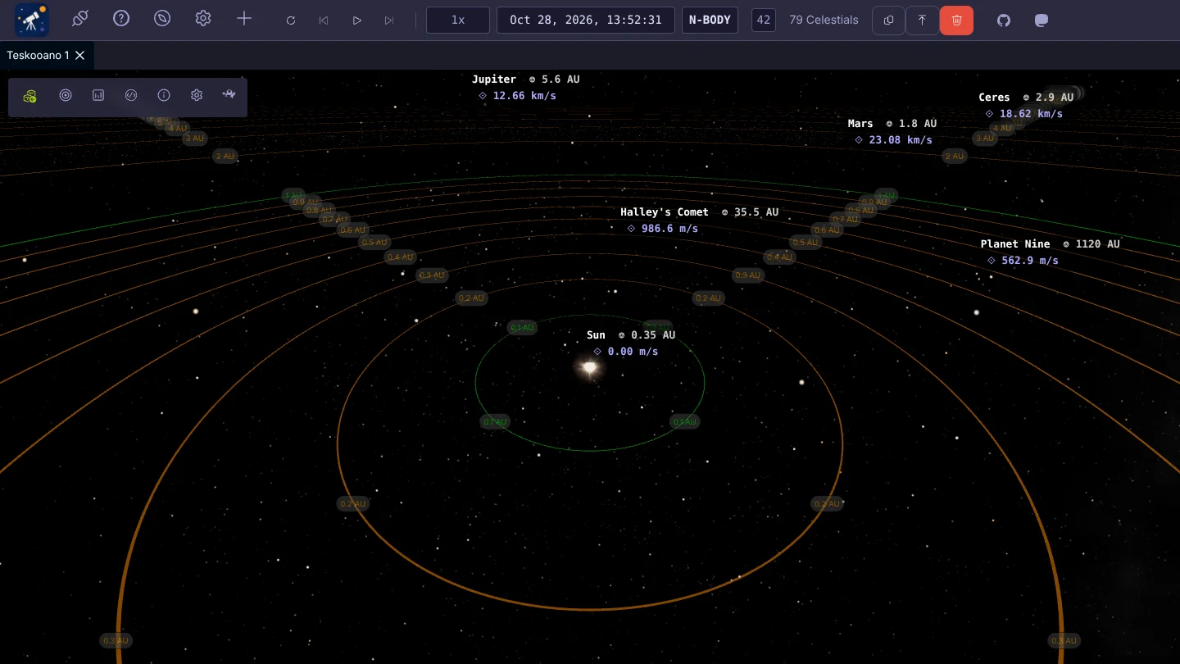Click the plus icon to add a view

(x=244, y=19)
